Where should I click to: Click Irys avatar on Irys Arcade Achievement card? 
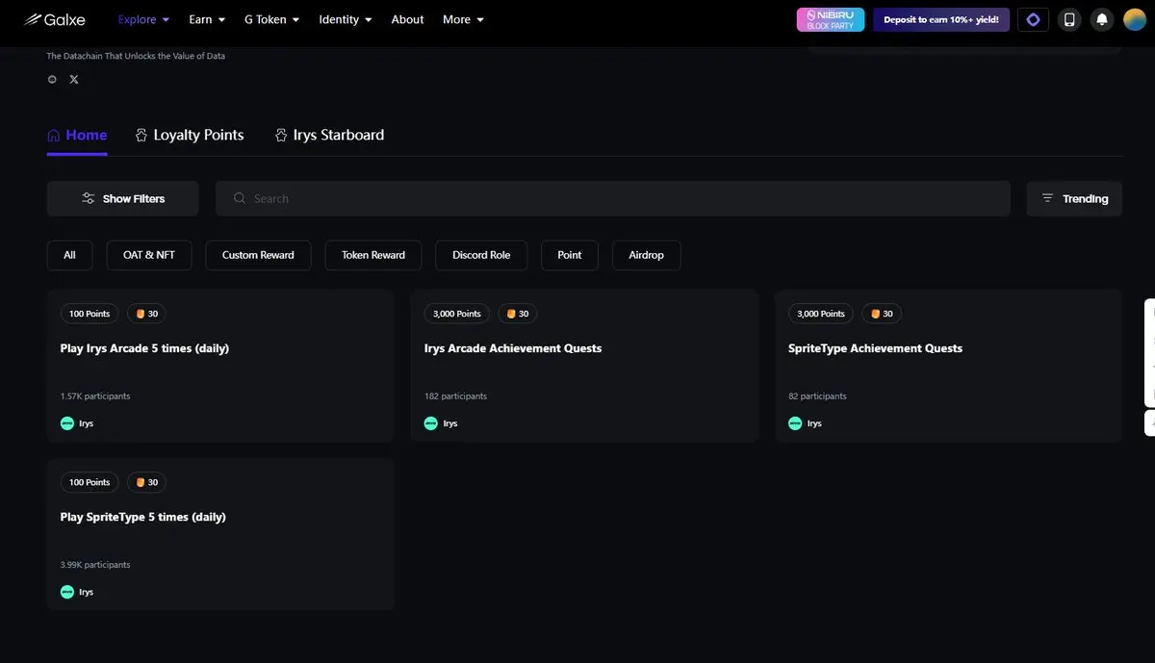431,423
